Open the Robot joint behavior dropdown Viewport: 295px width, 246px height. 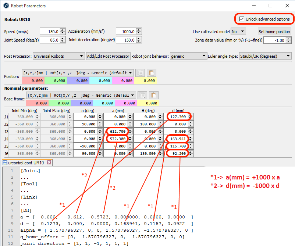point(188,56)
